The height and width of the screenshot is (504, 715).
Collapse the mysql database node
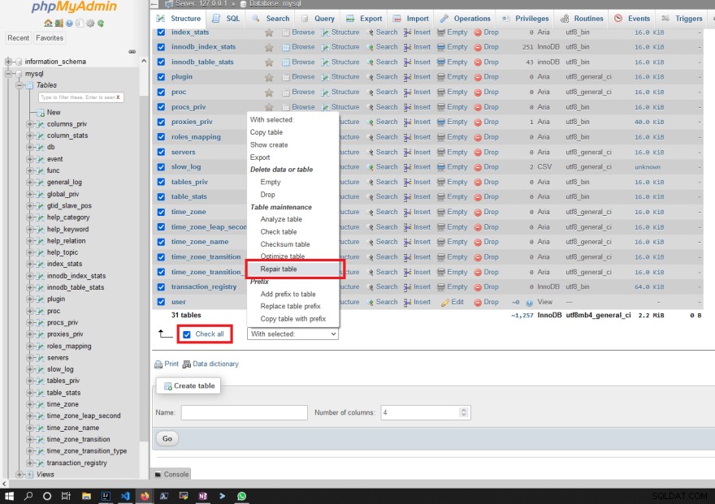(x=8, y=74)
